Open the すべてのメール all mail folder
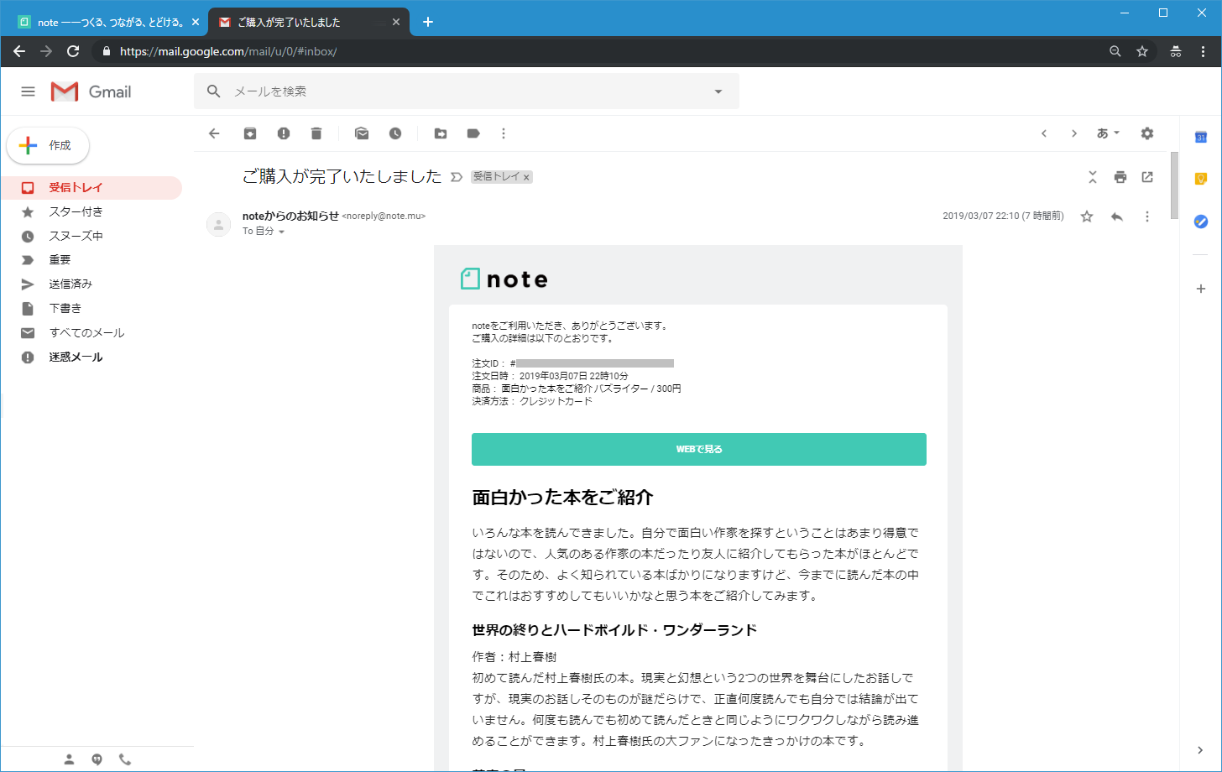Image resolution: width=1222 pixels, height=772 pixels. click(x=91, y=333)
